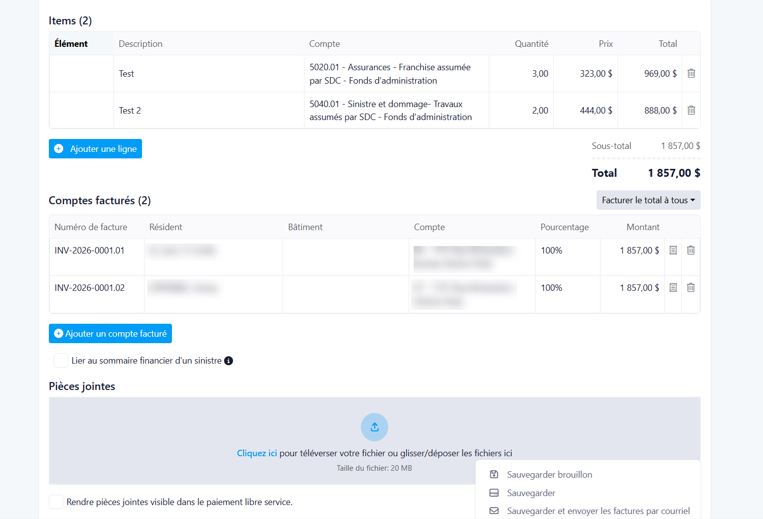763x519 pixels.
Task: Delete billed account INV-2026-0001.01
Action: coord(691,250)
